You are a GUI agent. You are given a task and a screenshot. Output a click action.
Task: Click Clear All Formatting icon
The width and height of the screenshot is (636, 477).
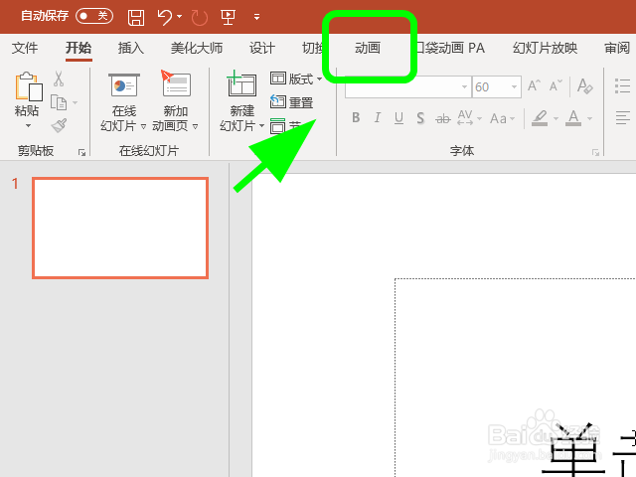click(584, 86)
